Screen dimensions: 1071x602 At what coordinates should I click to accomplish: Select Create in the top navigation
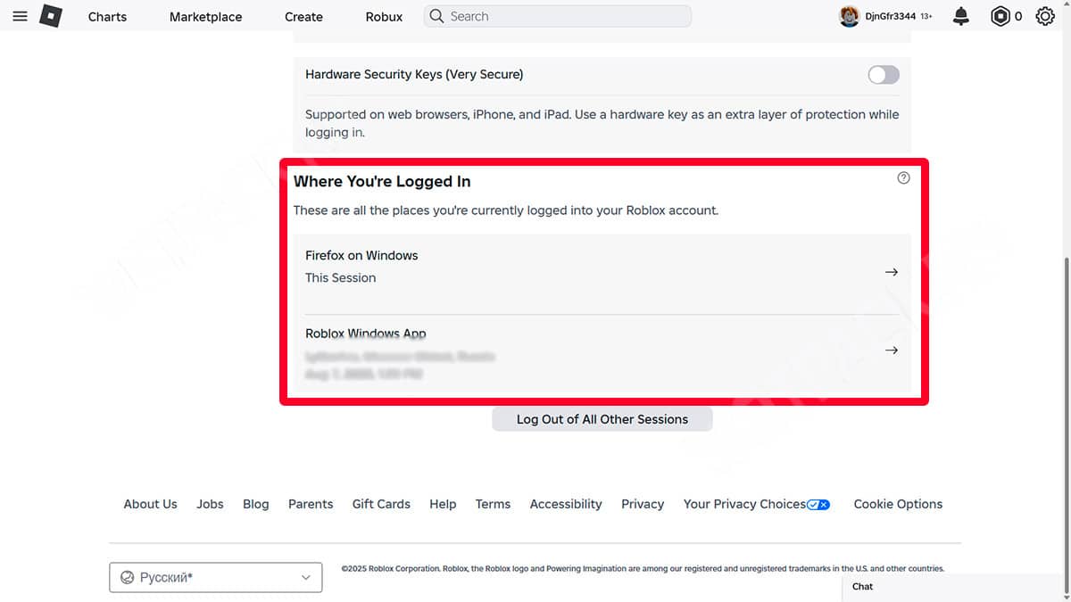click(303, 17)
